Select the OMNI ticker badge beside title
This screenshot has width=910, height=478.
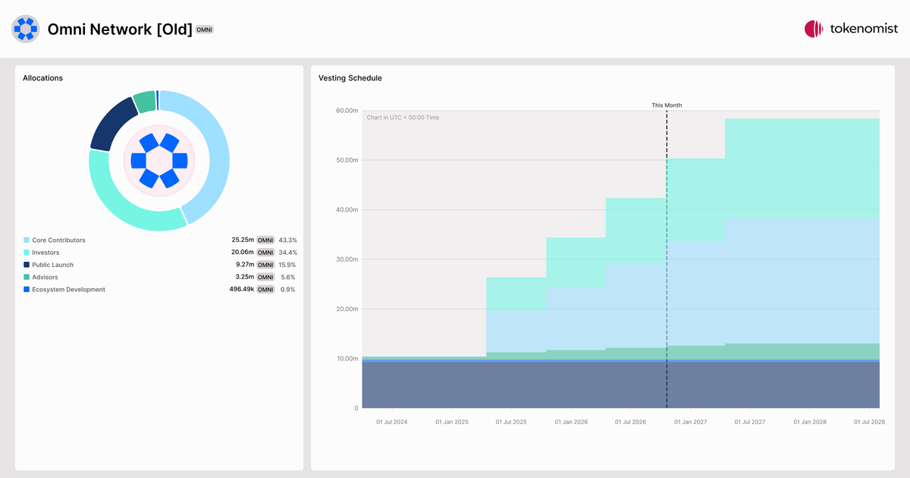[205, 30]
